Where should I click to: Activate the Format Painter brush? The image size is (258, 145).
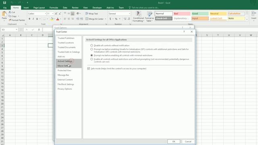pyautogui.click(x=10, y=20)
